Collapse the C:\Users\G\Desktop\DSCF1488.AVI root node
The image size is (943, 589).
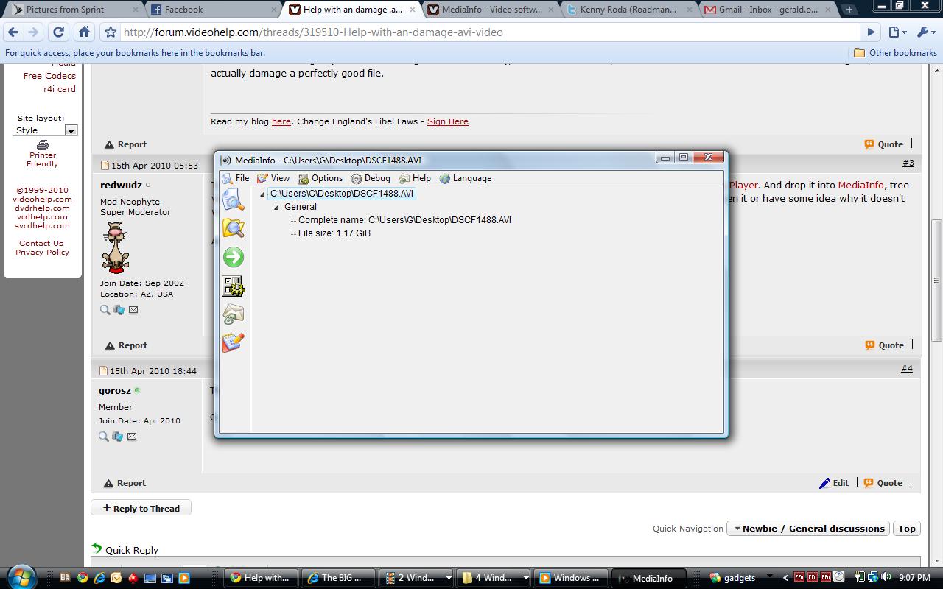[263, 194]
